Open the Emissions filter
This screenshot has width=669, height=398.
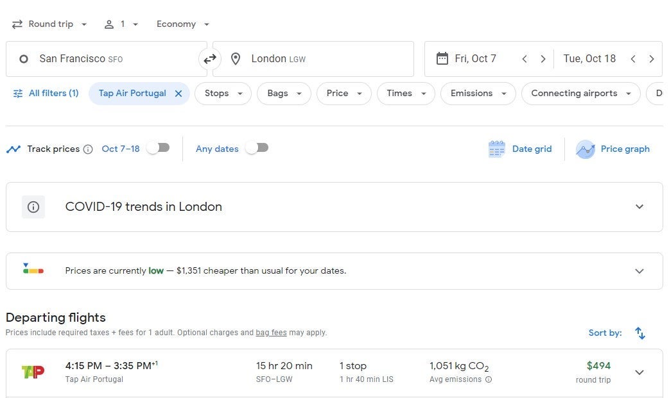(478, 94)
